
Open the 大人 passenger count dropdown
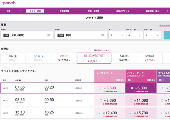pyautogui.click(x=117, y=35)
